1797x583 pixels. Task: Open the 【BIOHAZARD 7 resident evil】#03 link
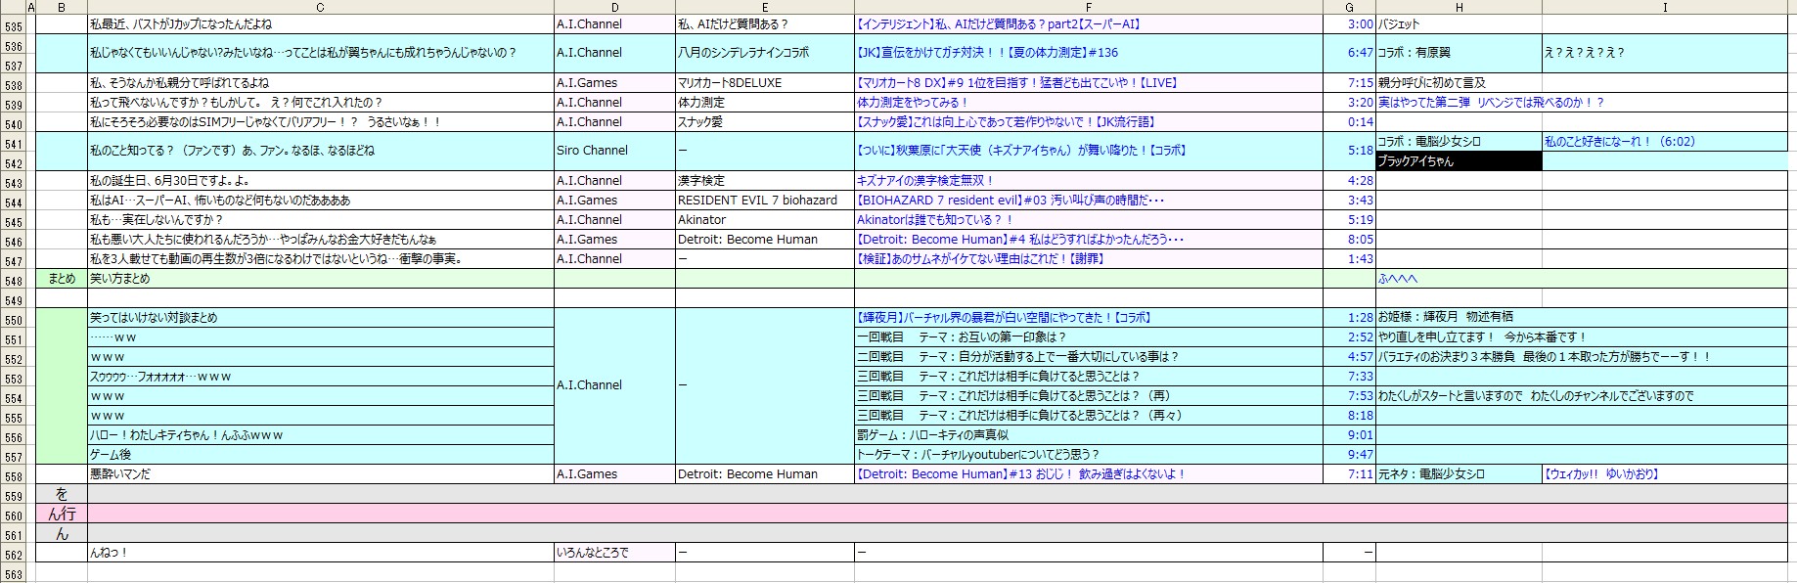[1011, 201]
